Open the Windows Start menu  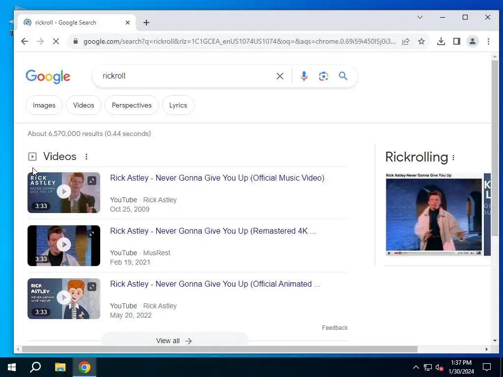coord(12,367)
